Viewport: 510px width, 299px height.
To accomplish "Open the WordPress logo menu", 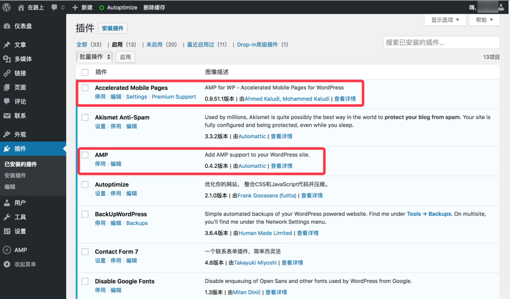I will point(6,7).
